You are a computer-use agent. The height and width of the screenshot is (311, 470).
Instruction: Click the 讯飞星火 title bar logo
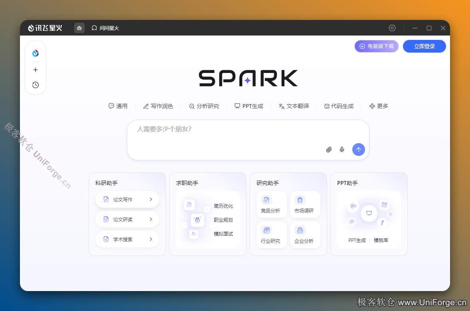pyautogui.click(x=45, y=28)
